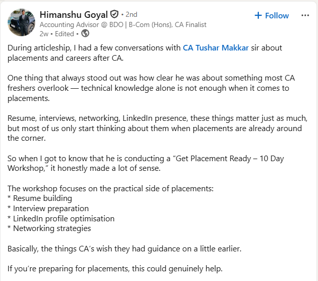Open the three-dot post options menu
The image size is (318, 281).
305,15
